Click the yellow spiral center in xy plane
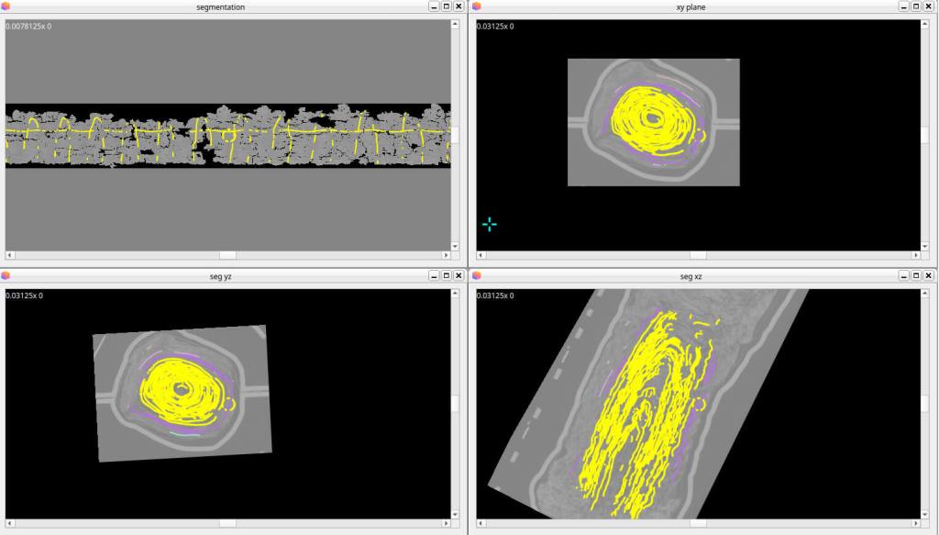939x535 pixels. [x=652, y=117]
